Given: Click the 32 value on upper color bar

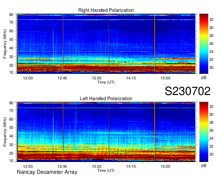Looking at the screenshot, I should pos(211,20).
